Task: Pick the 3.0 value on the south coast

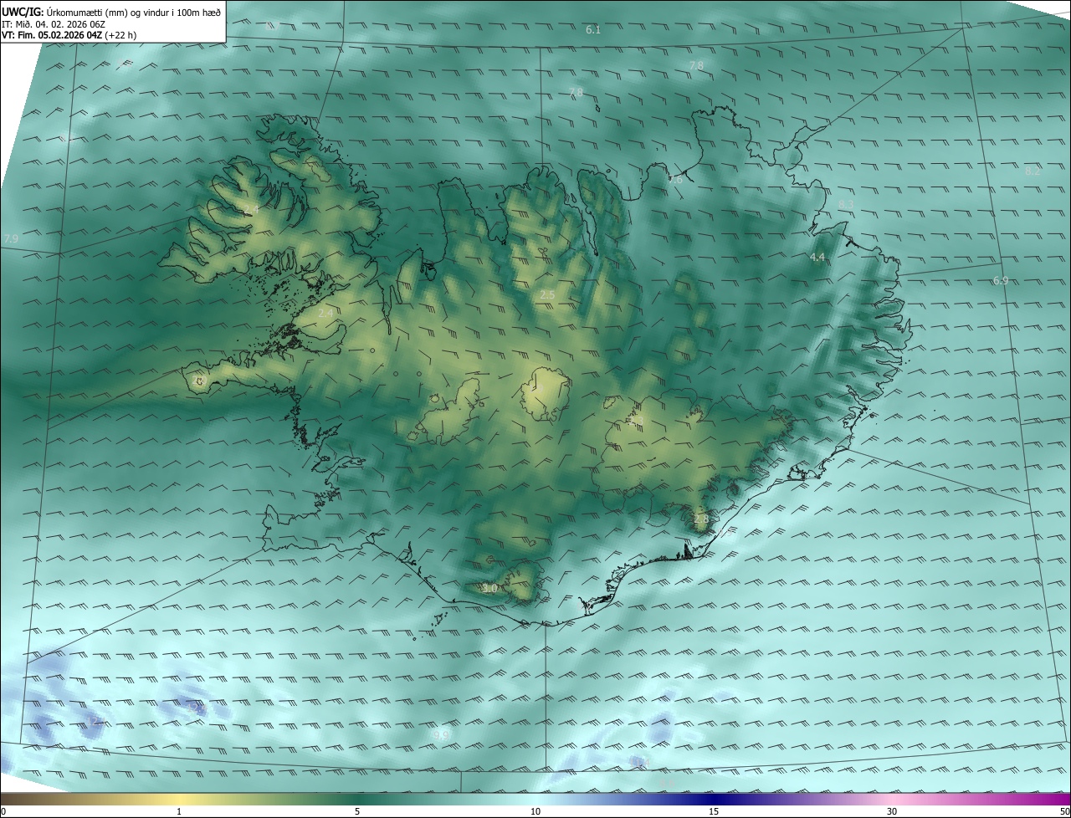Action: pyautogui.click(x=490, y=588)
